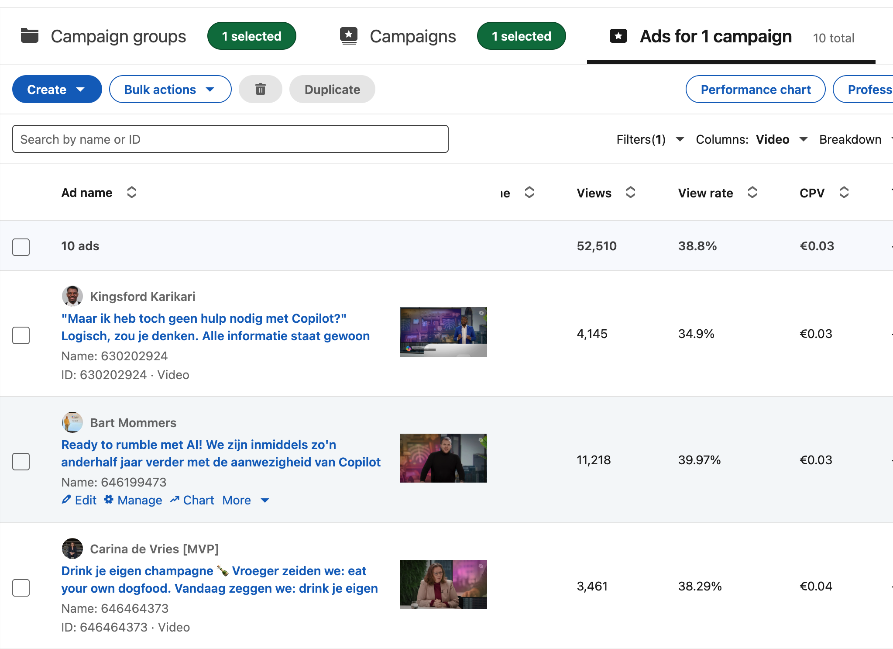The height and width of the screenshot is (649, 893).
Task: Select all 10 ads checkbox
Action: [21, 247]
